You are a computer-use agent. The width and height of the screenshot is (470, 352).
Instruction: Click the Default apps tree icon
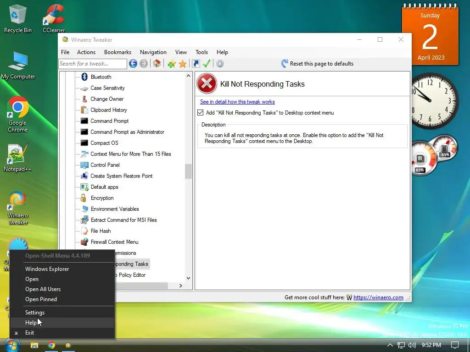coord(84,187)
